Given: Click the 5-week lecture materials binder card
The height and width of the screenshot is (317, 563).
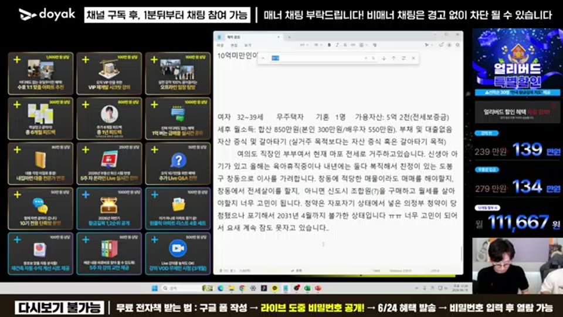Looking at the screenshot, I should click(109, 254).
